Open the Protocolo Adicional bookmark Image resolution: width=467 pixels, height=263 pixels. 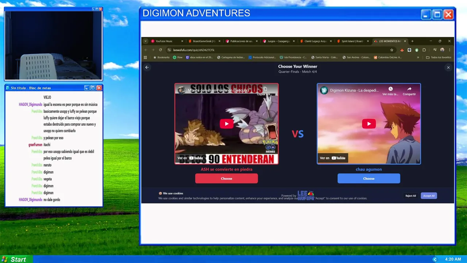click(263, 57)
